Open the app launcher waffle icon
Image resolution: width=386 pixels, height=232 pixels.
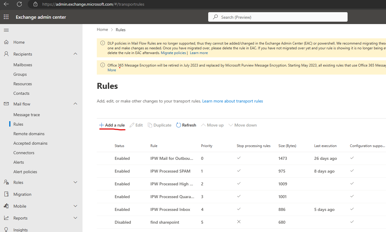[x=6, y=17]
